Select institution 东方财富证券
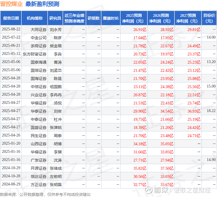Image resolution: width=217 pixels, height=197 pixels. (x=35, y=54)
